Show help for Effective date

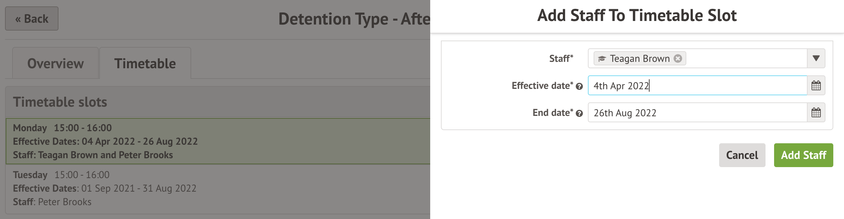pyautogui.click(x=579, y=86)
